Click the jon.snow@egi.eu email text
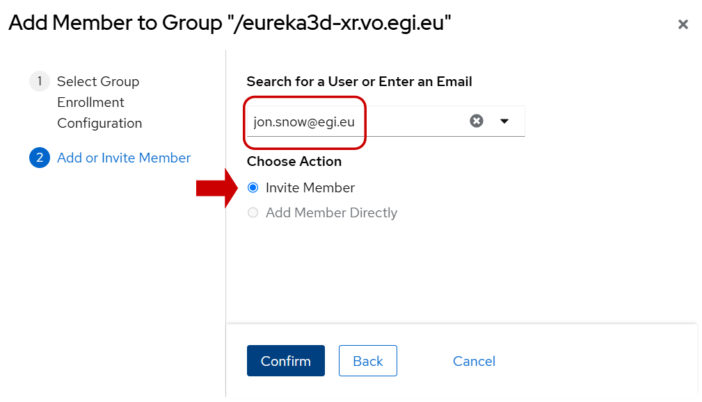Viewport: 702px width, 402px height. [304, 122]
